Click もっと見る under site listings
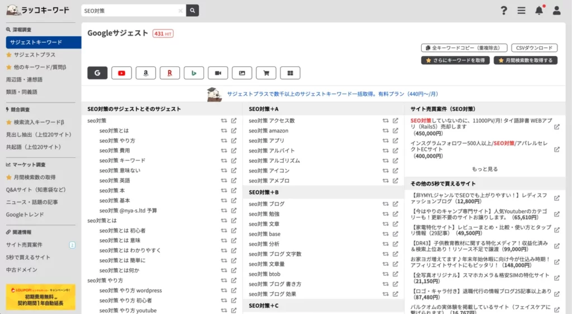 coord(484,169)
